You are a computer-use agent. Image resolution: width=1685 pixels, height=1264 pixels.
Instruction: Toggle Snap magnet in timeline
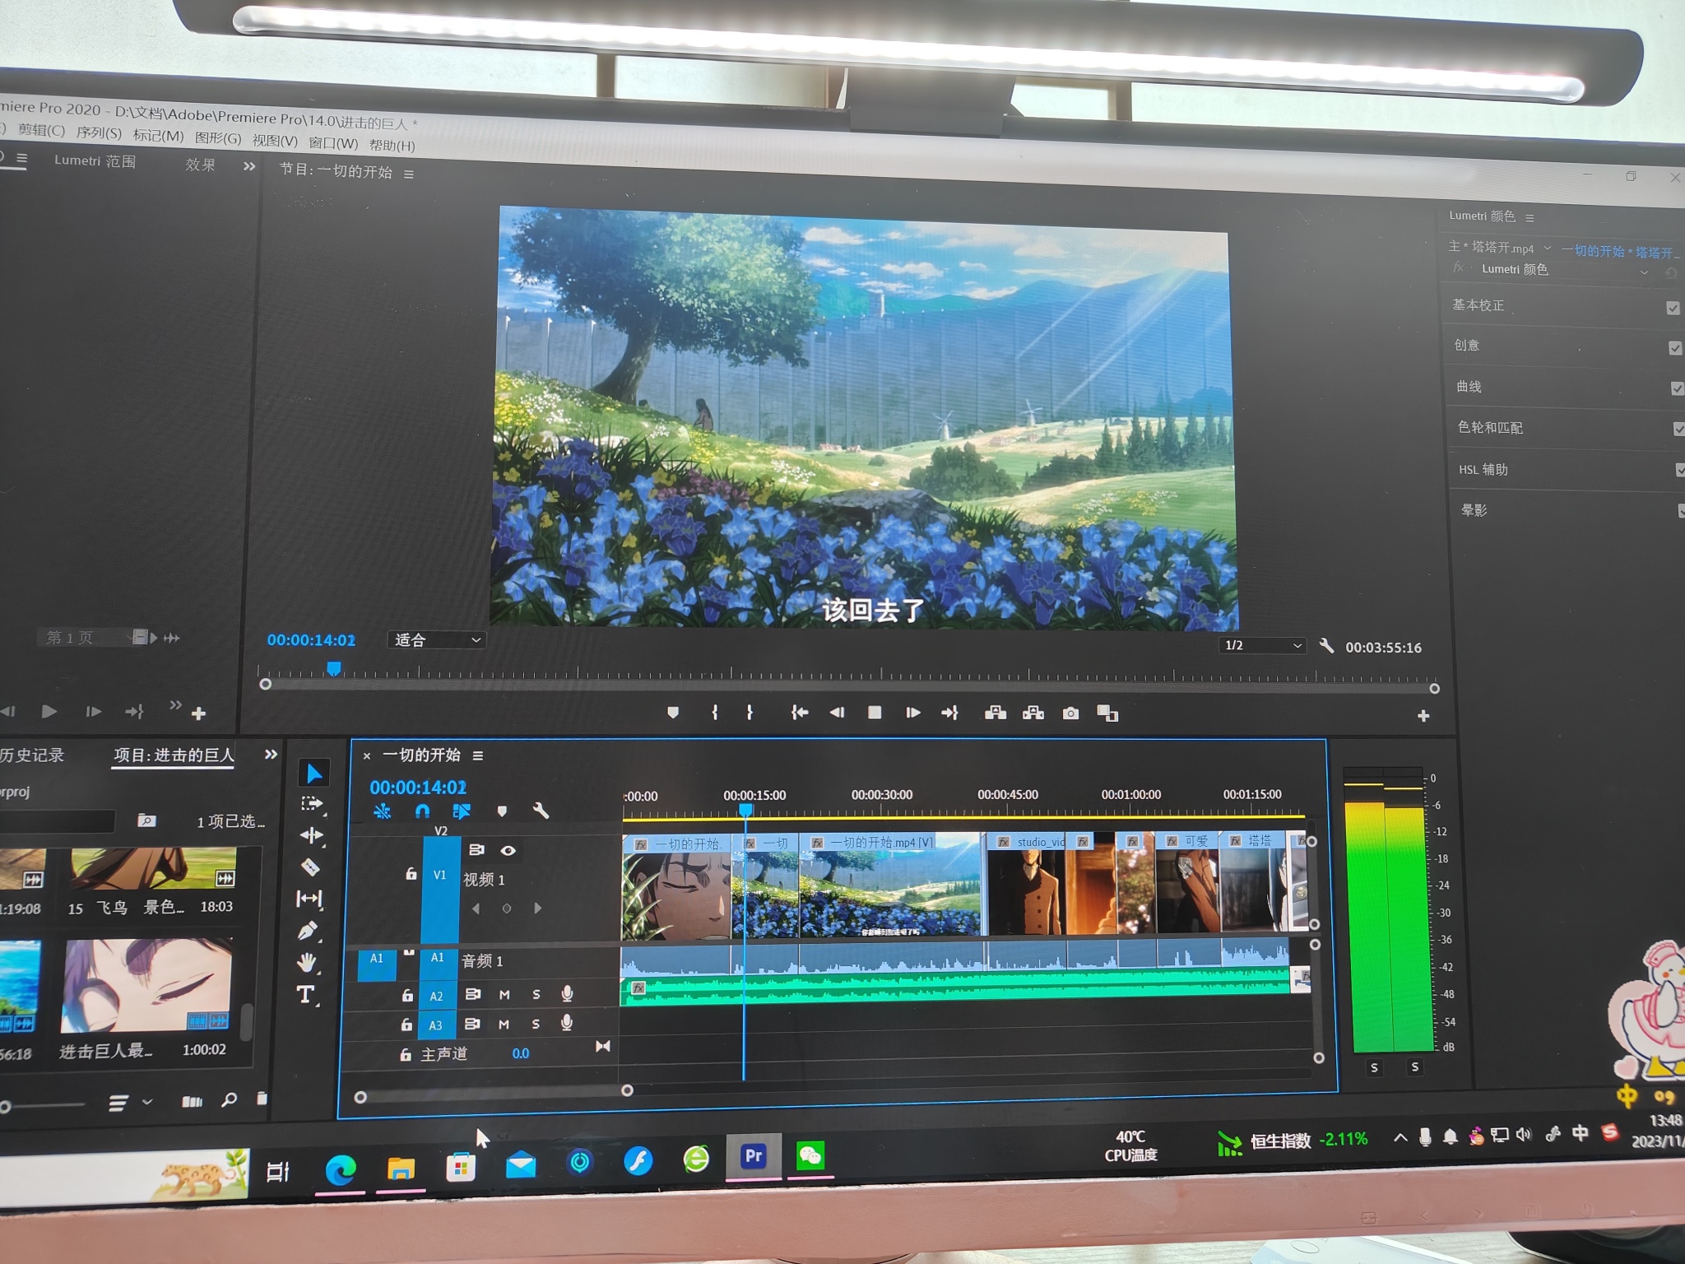422,811
